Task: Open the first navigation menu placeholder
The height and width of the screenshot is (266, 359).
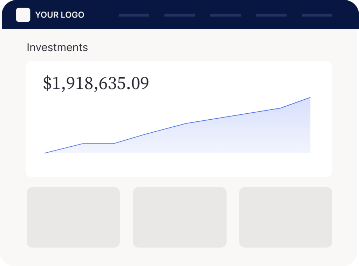Action: click(134, 15)
